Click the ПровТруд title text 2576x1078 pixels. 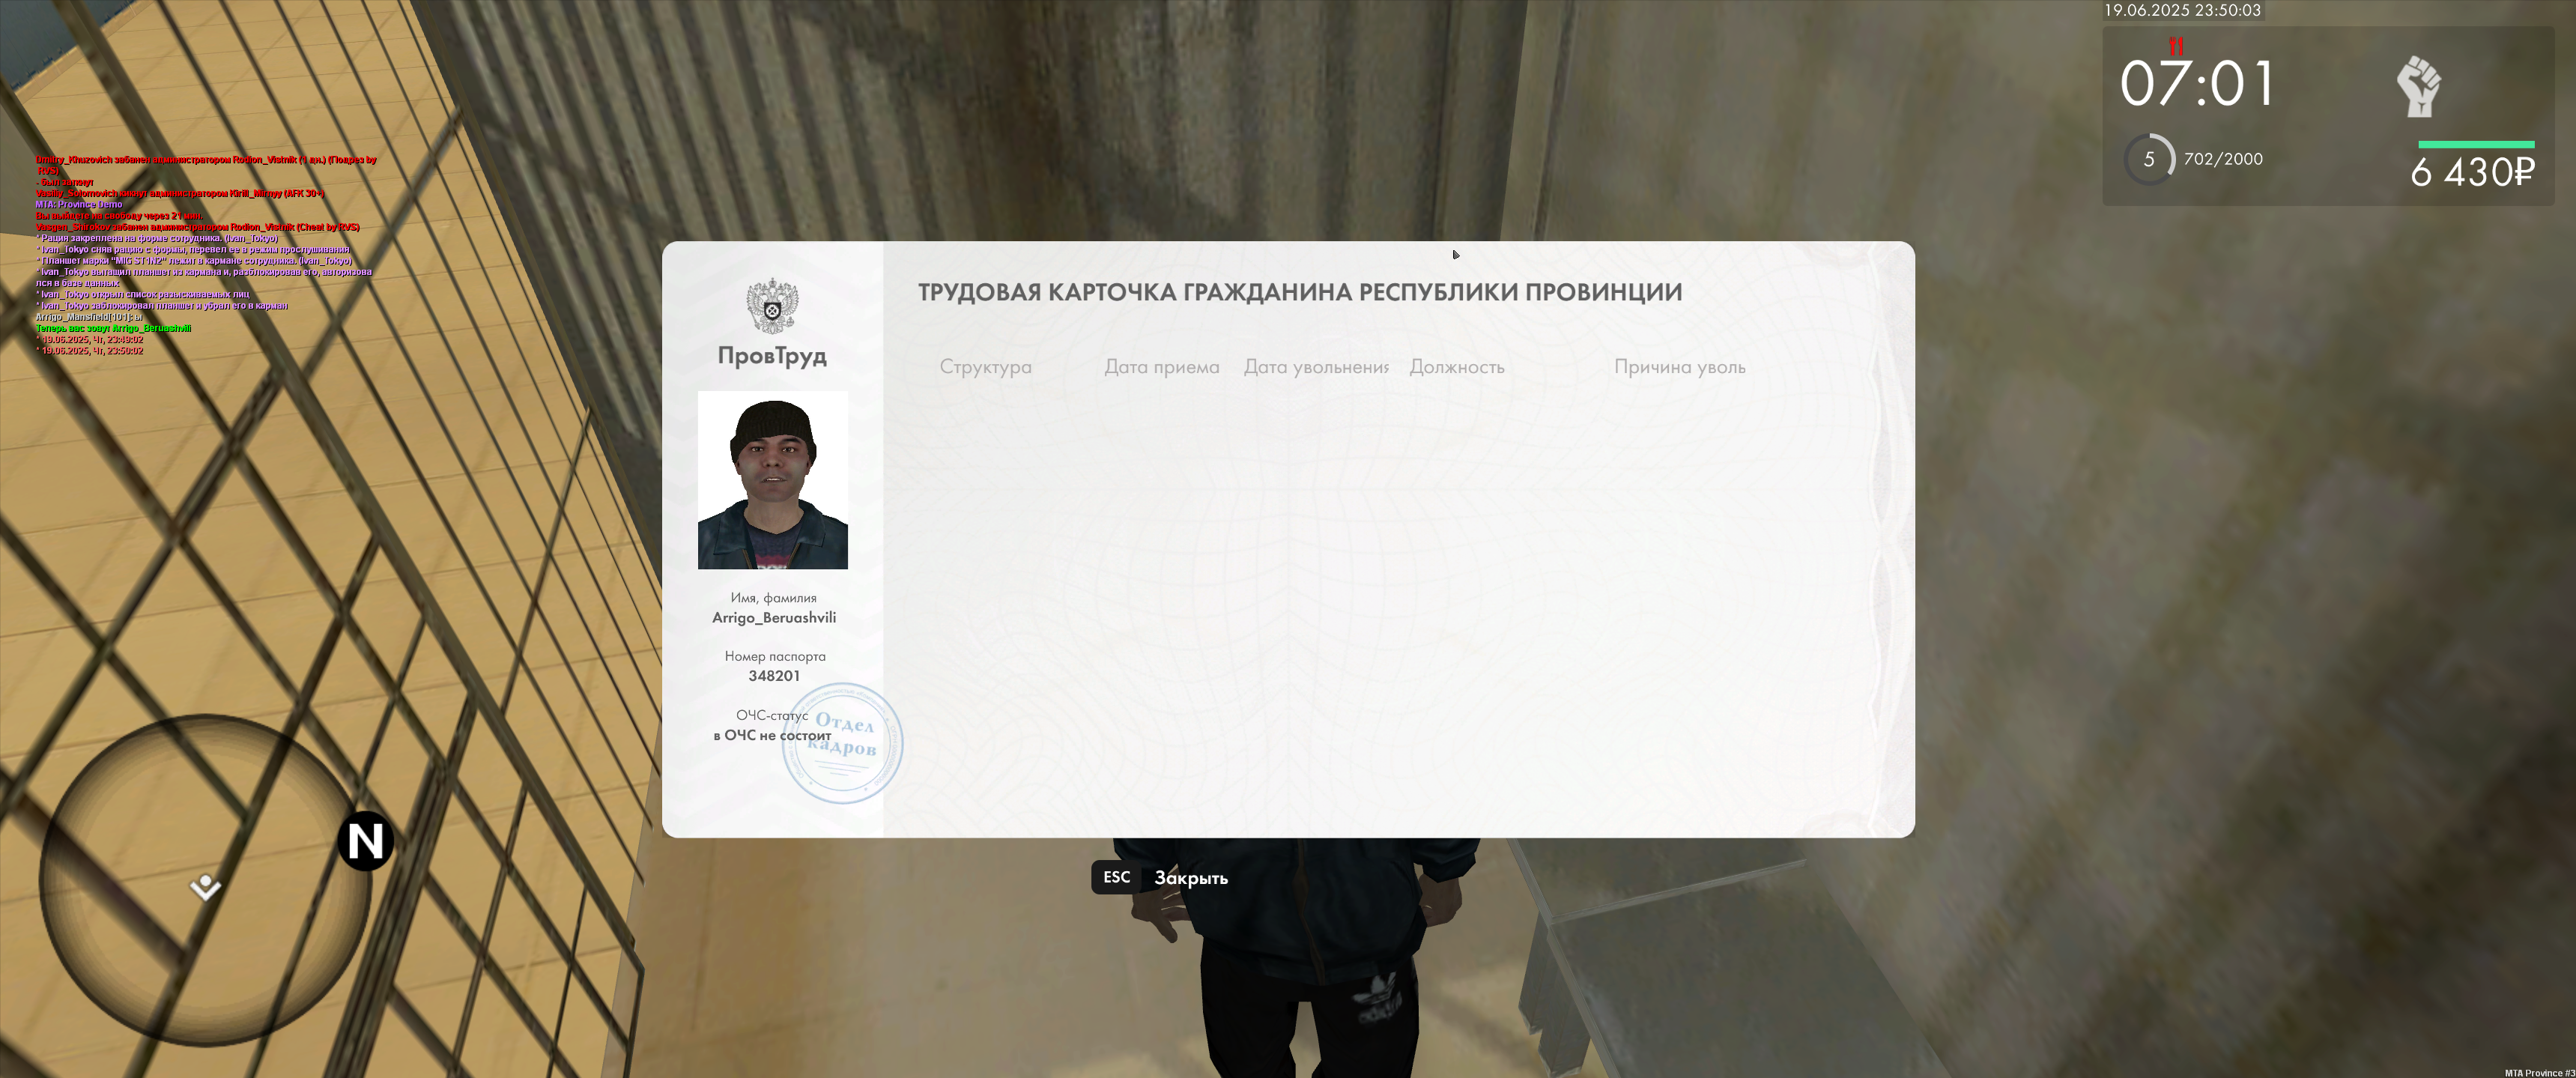click(x=772, y=356)
